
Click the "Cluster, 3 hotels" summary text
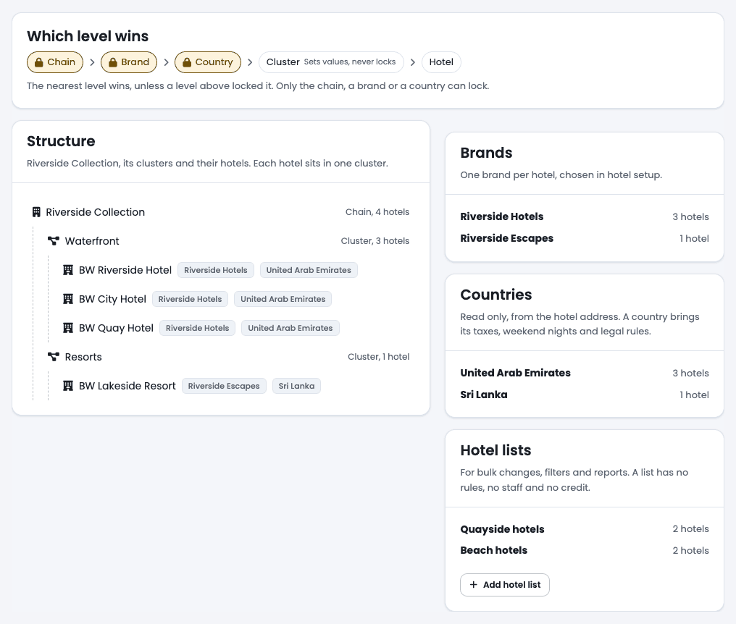pyautogui.click(x=375, y=240)
